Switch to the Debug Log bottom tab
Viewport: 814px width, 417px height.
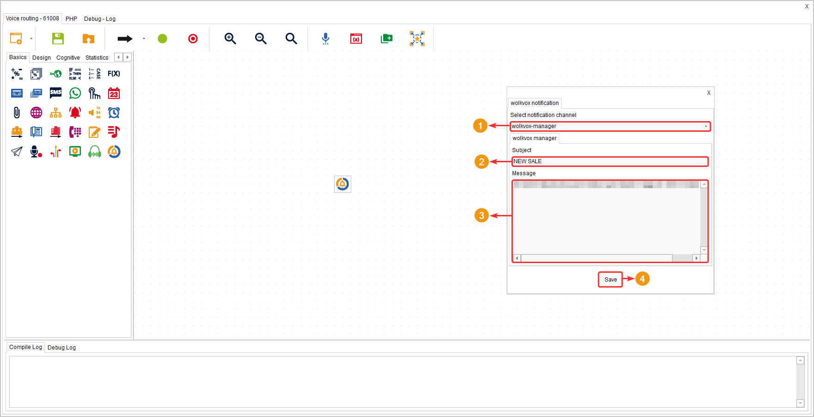[x=61, y=348]
